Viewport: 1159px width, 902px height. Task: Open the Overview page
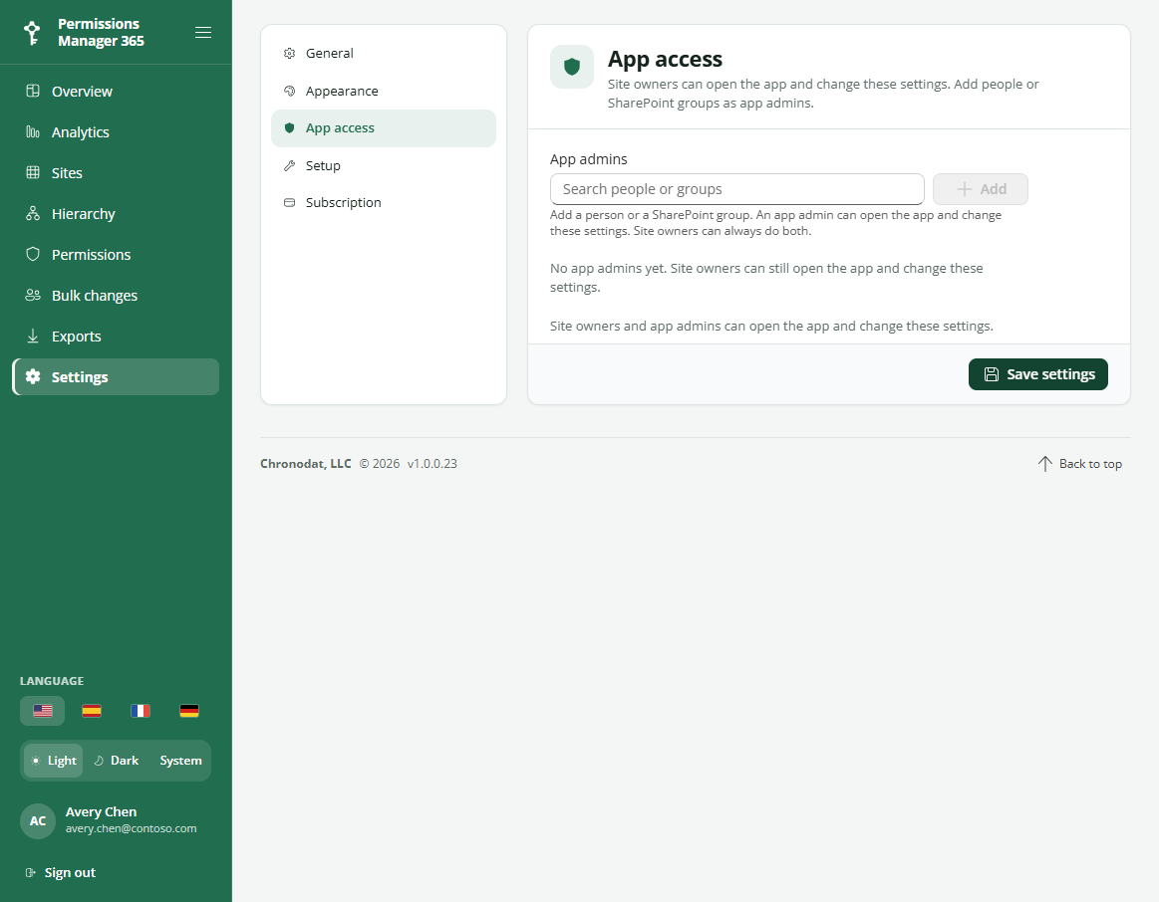point(116,91)
